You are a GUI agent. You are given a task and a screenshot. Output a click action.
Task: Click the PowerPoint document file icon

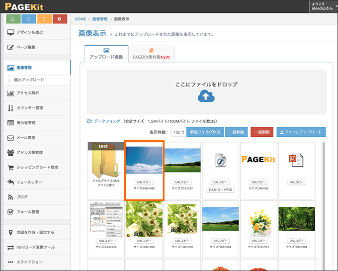[x=296, y=160]
